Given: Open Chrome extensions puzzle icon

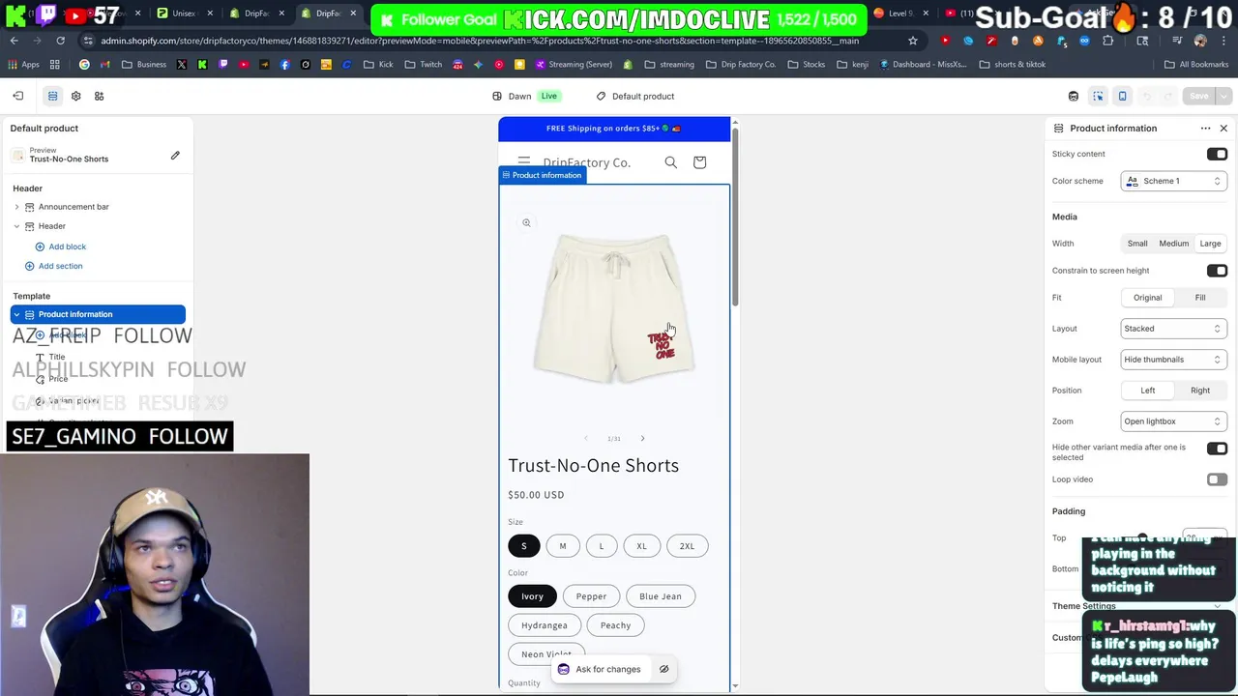Looking at the screenshot, I should click(1107, 41).
